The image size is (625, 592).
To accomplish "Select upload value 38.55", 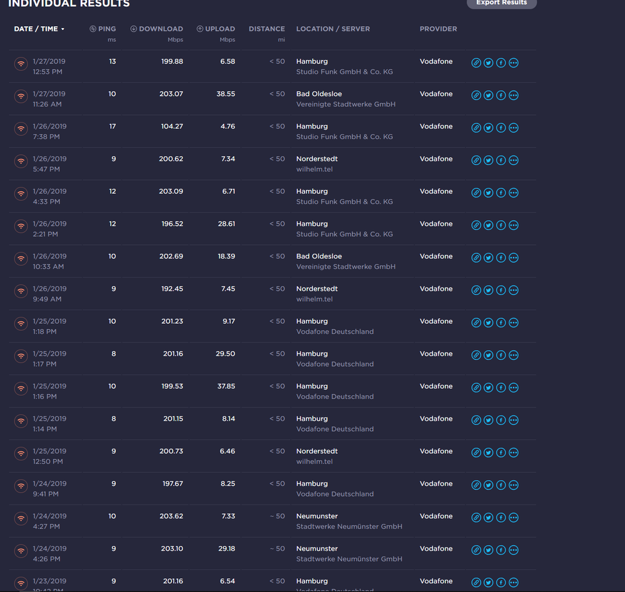I will pos(226,94).
